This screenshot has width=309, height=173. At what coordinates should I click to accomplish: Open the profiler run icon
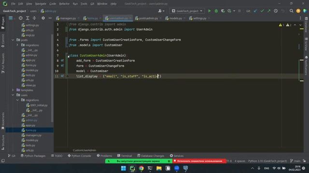(229, 11)
